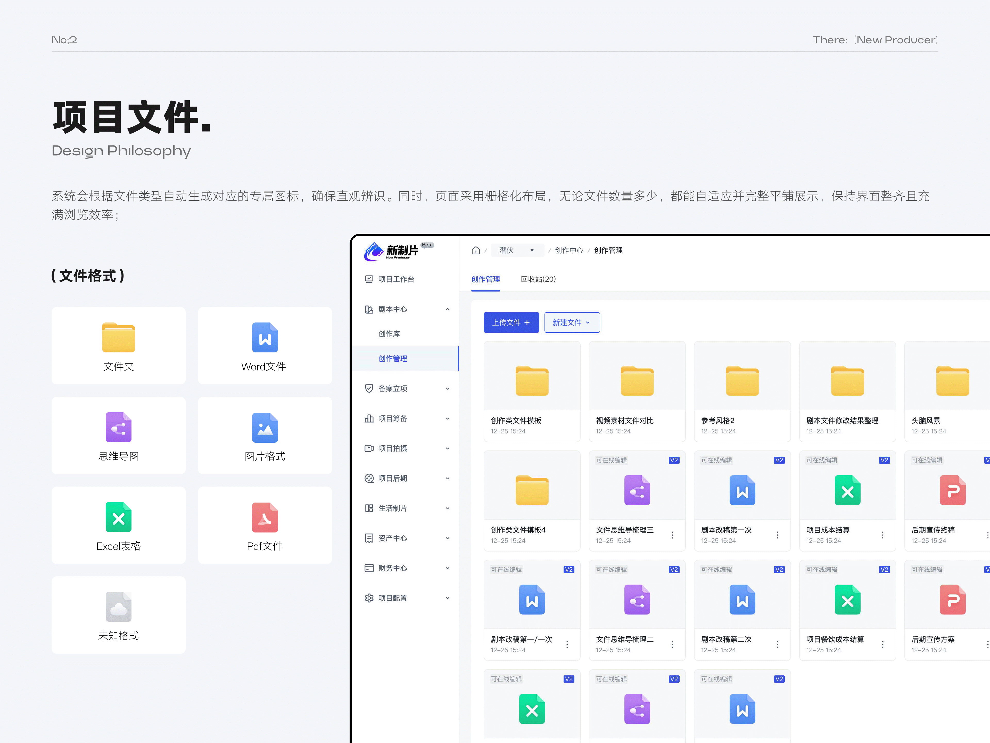Click the 资产中心 sidebar icon
This screenshot has width=990, height=743.
tap(369, 538)
